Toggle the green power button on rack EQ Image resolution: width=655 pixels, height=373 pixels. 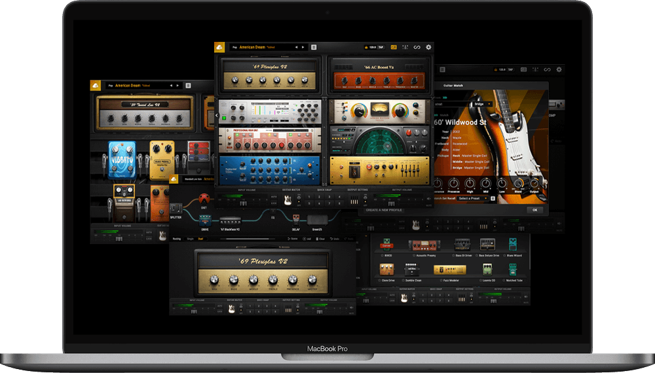tap(223, 118)
